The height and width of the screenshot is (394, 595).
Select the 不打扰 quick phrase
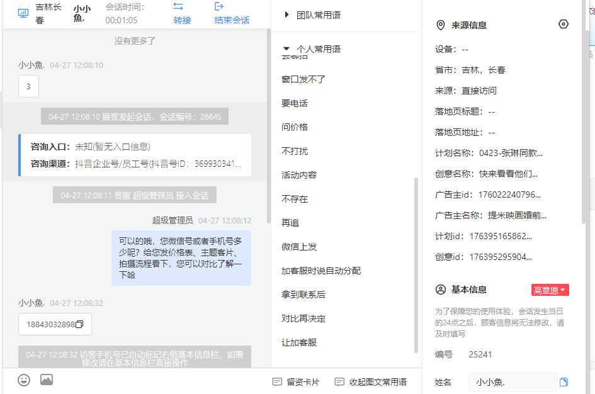pyautogui.click(x=295, y=151)
